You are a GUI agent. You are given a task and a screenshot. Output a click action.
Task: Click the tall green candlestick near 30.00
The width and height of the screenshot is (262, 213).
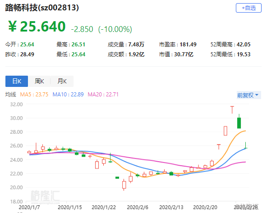[239, 123]
